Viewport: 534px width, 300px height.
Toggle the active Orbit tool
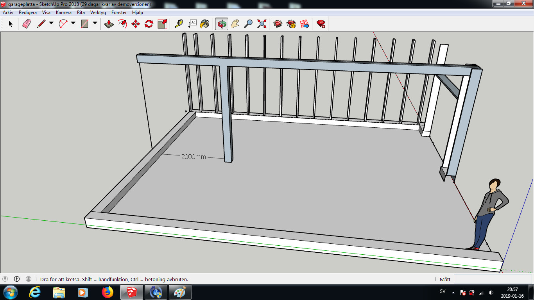[222, 24]
